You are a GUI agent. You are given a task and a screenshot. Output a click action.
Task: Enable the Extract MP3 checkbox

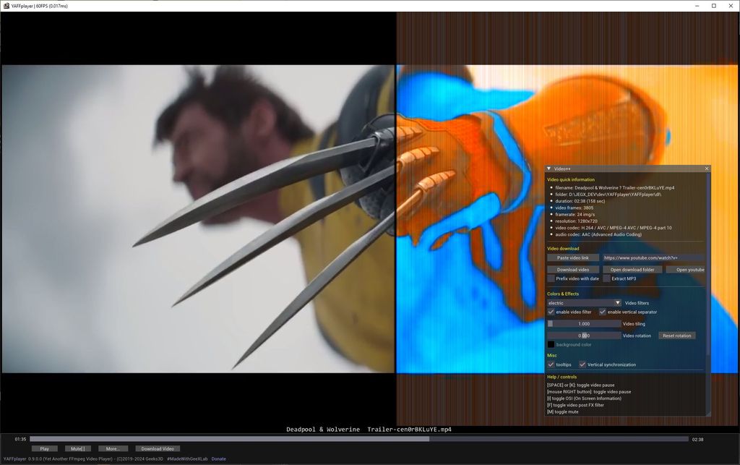click(x=606, y=278)
